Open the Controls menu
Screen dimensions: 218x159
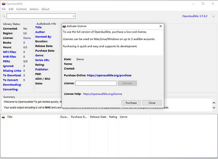pos(21,9)
